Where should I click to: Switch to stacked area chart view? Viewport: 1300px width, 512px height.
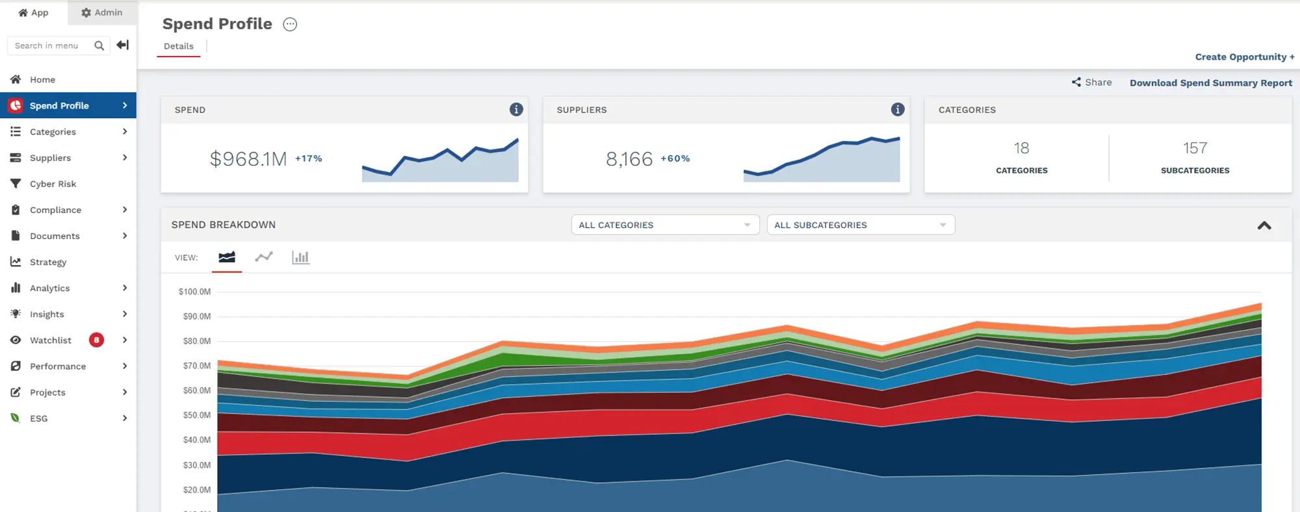click(x=227, y=257)
